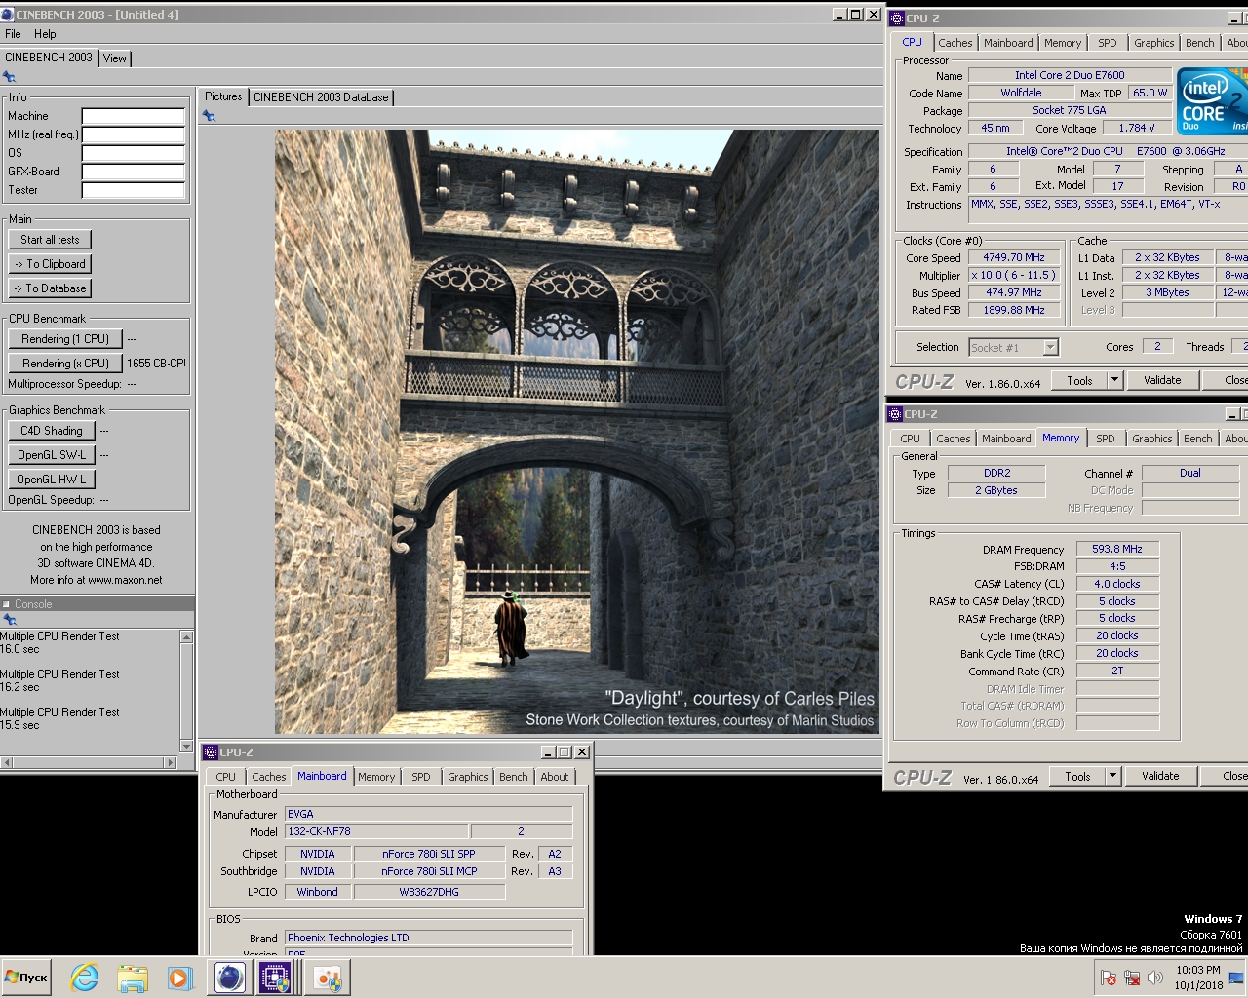The image size is (1248, 998).
Task: Click the nForce 780i SLI SPP chipset field
Action: 429,854
